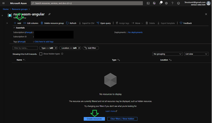212x123 pixels.
Task: Click Assign tags
Action: click(x=123, y=23)
